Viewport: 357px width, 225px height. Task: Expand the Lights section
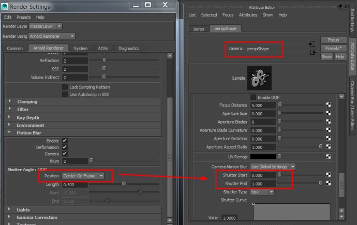[x=9, y=209]
